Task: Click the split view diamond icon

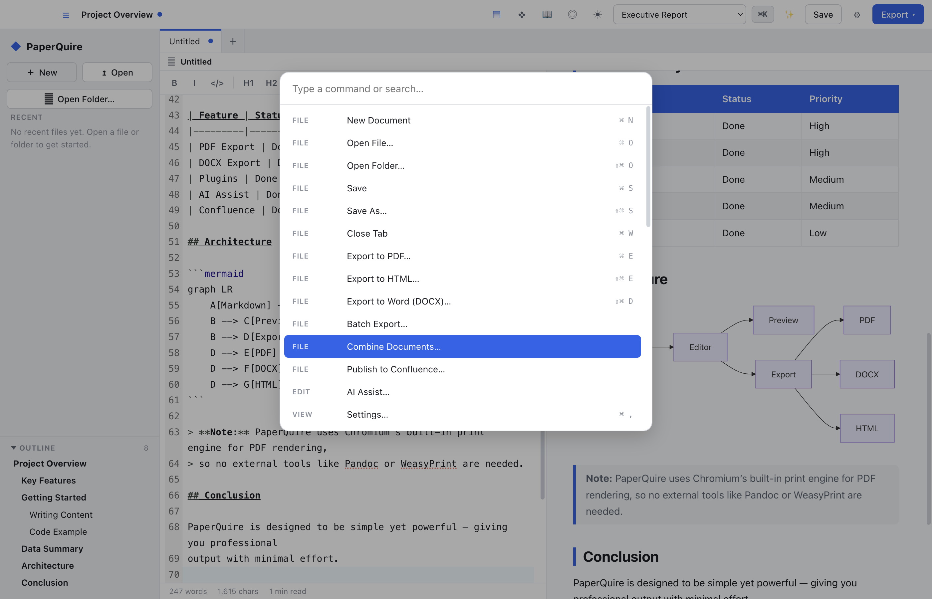Action: (x=522, y=15)
